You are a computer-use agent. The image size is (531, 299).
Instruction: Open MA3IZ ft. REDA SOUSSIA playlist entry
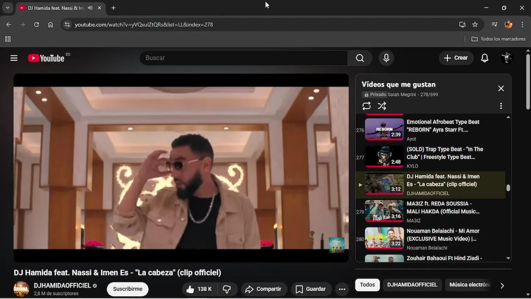pos(431,211)
